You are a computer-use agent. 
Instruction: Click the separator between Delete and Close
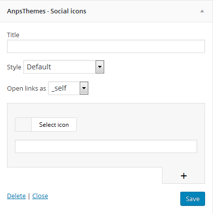pos(29,196)
